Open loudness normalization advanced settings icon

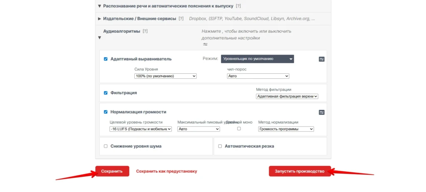pyautogui.click(x=322, y=112)
